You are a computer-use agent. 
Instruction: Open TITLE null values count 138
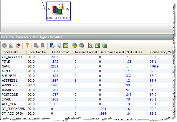(x=129, y=62)
